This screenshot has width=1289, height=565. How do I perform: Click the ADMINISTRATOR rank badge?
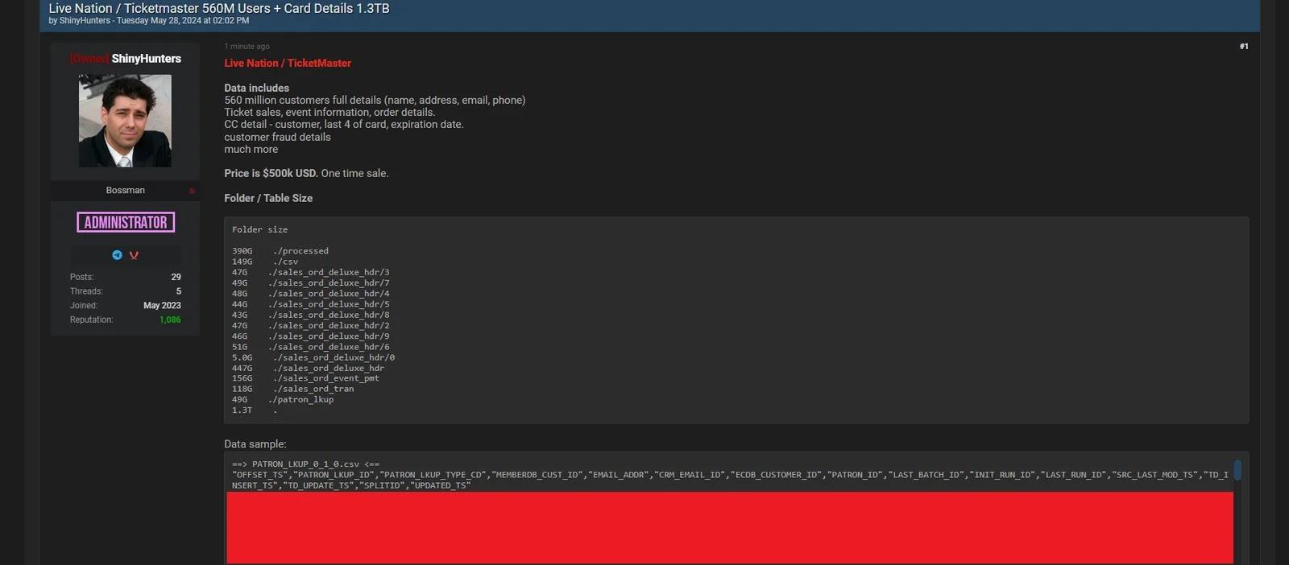(x=126, y=222)
